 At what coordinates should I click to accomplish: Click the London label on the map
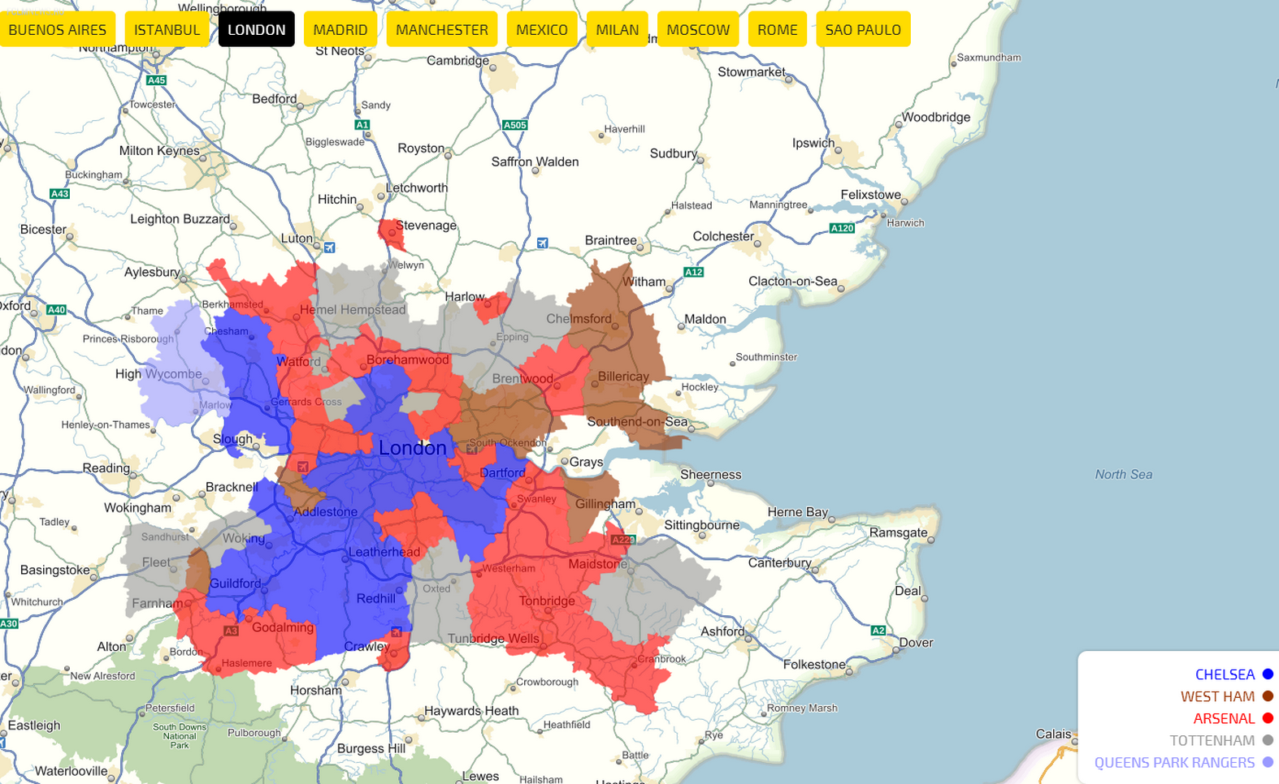[x=413, y=448]
